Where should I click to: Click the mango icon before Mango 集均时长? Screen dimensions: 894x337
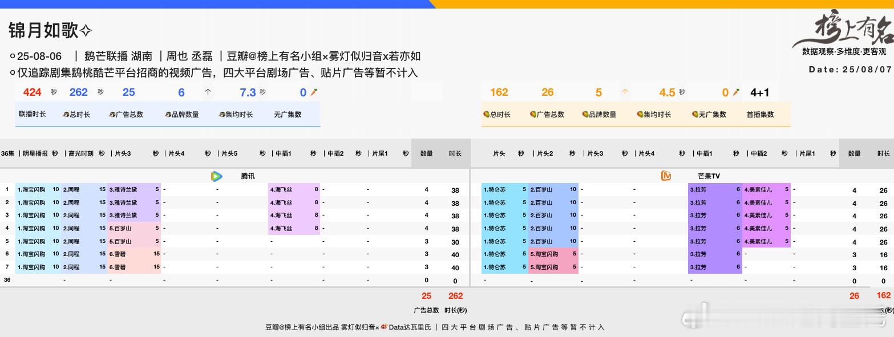pos(640,115)
